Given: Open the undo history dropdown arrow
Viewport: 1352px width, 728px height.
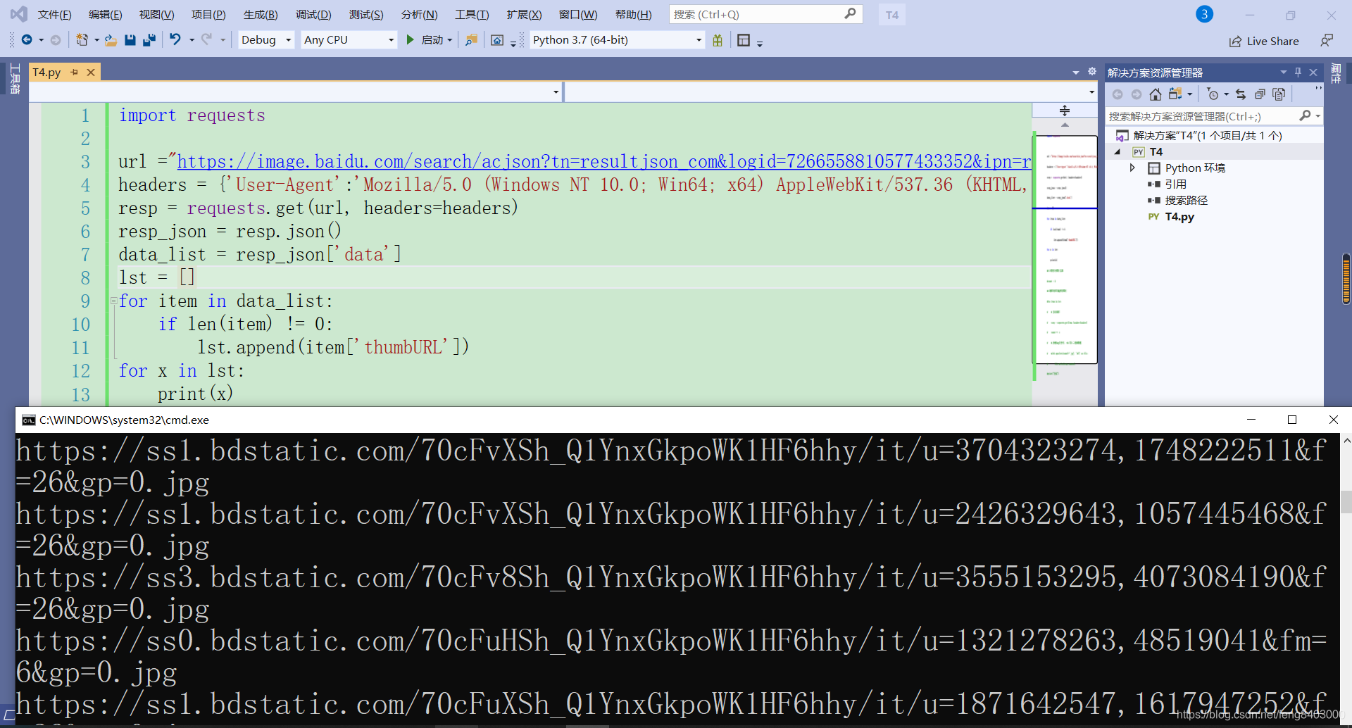Looking at the screenshot, I should pyautogui.click(x=191, y=40).
